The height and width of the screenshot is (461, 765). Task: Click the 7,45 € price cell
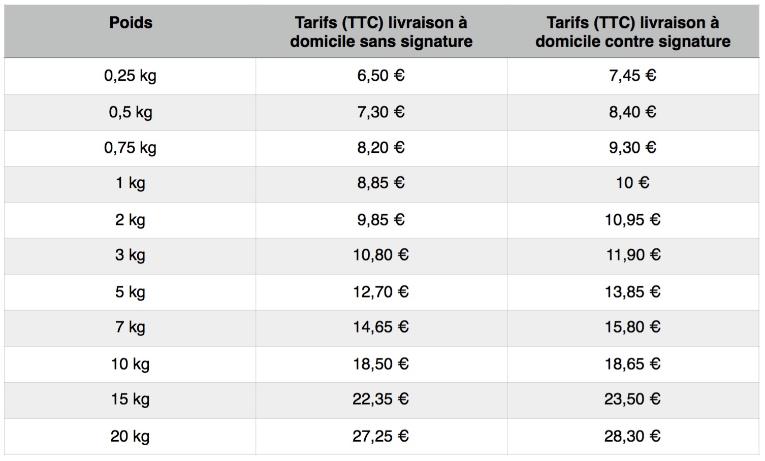pos(632,76)
